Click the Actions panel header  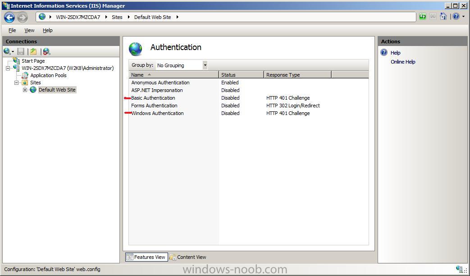tap(422, 41)
